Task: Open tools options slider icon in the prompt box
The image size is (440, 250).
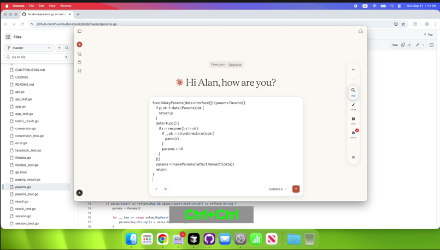Action: pos(166,189)
